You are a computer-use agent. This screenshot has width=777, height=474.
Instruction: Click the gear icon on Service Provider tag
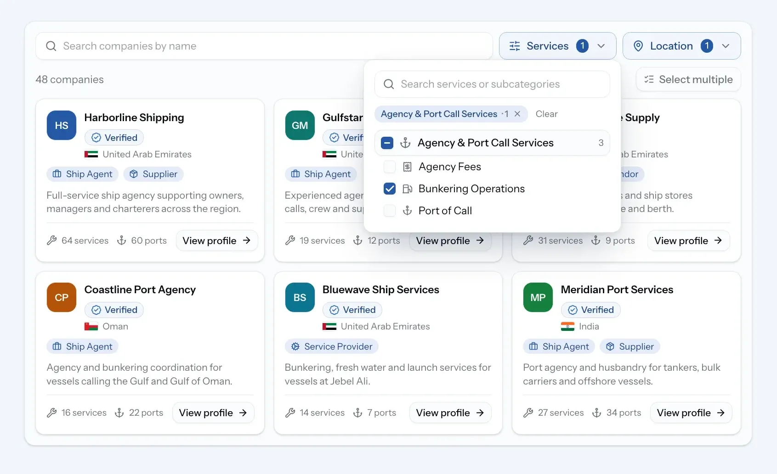click(x=295, y=346)
